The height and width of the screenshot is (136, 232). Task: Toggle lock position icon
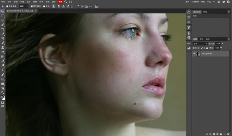204,48
